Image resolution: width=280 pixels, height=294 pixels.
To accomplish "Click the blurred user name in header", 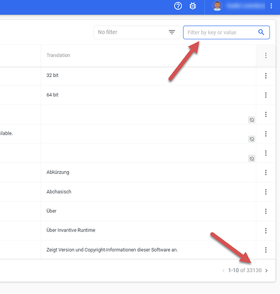I will [245, 6].
